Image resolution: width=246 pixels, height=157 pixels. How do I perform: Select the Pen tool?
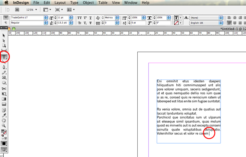(4, 67)
